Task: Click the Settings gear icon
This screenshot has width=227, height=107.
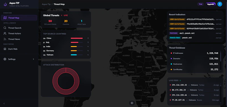Action: pyautogui.click(x=5, y=59)
